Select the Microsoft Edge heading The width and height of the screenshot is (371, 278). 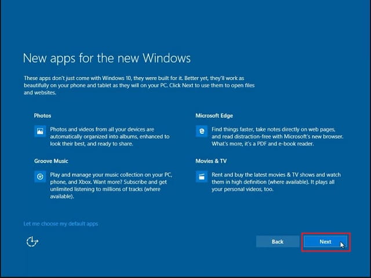point(214,116)
